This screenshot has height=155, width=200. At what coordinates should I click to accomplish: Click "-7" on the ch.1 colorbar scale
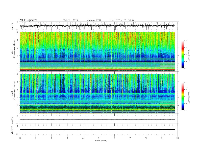[186, 68]
